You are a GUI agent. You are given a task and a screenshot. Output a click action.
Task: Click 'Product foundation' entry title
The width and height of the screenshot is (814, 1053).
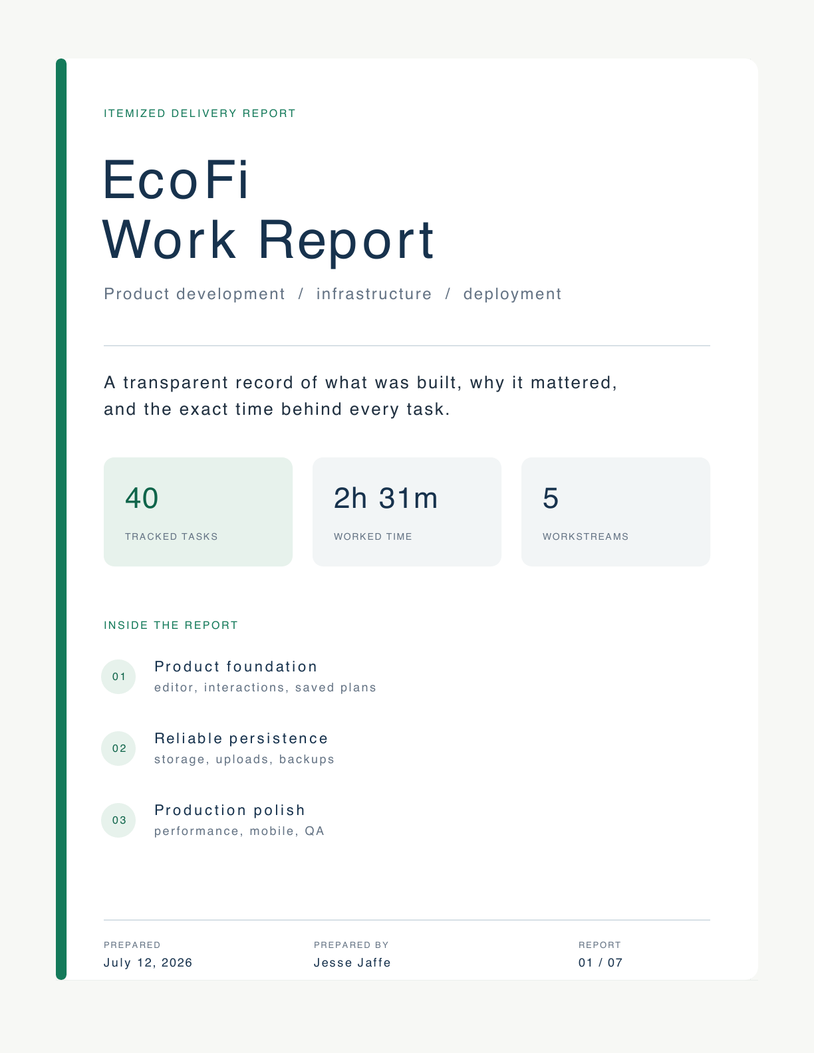tap(236, 667)
